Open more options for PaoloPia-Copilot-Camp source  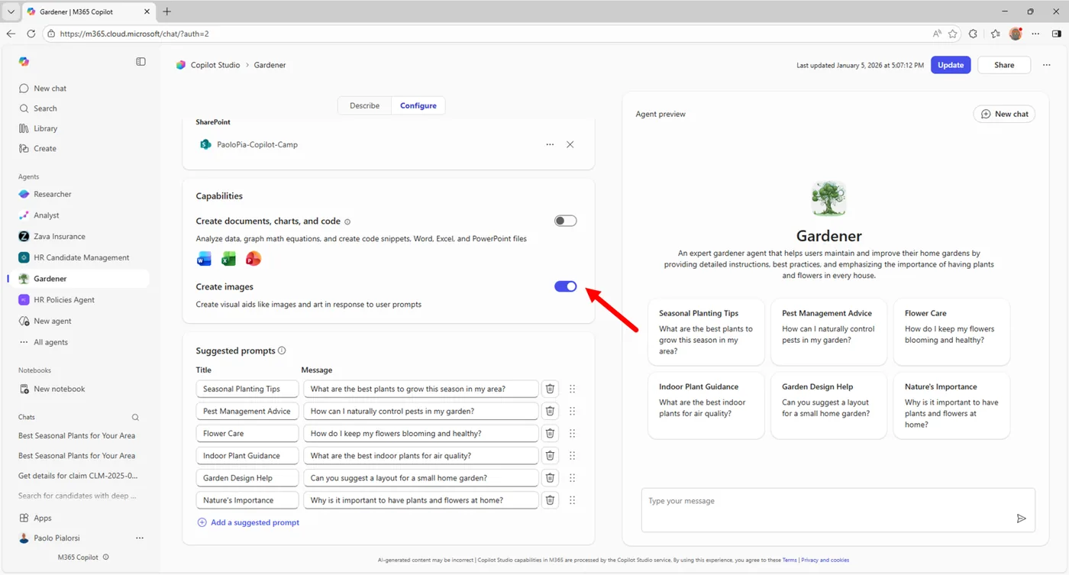[x=550, y=144]
